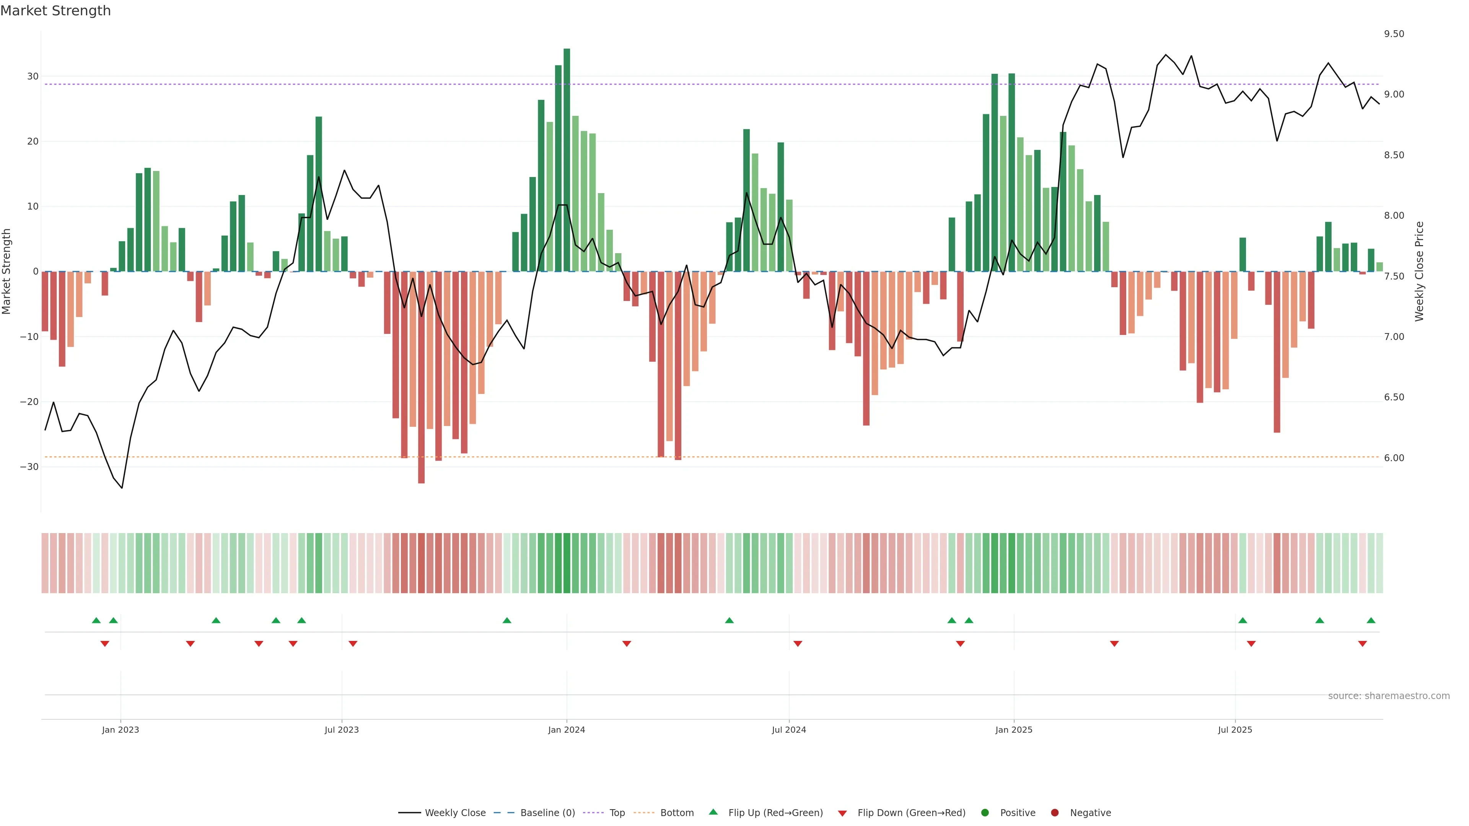1469x826 pixels.
Task: Click green Positive legend circle
Action: click(x=985, y=813)
